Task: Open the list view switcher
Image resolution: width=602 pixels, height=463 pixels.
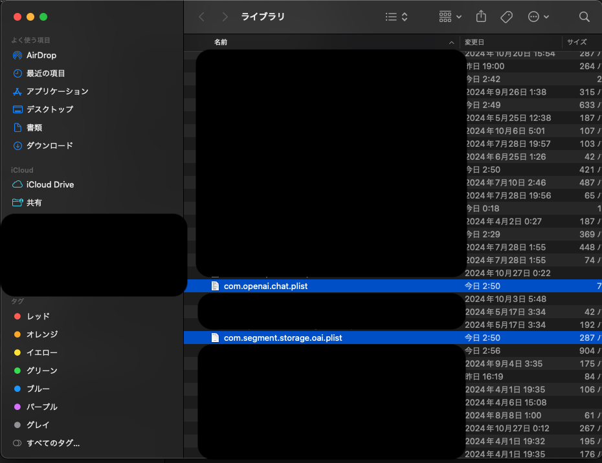Action: pos(396,17)
